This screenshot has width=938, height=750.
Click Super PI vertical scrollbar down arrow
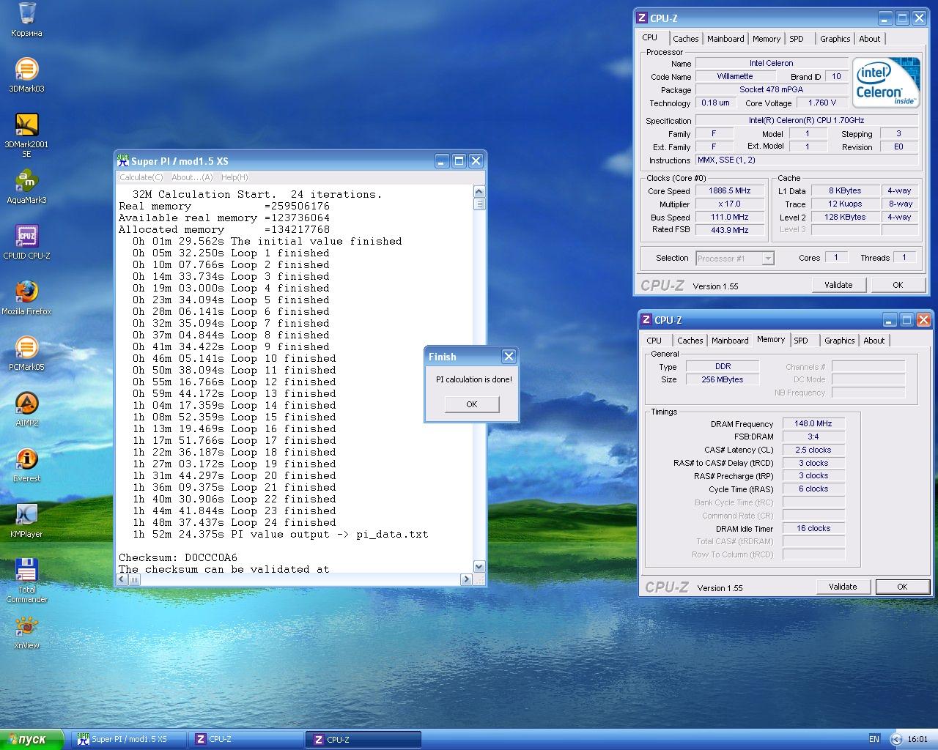[479, 566]
